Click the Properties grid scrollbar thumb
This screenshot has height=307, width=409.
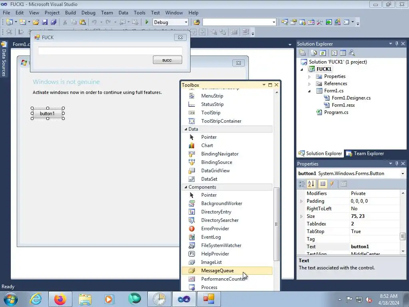pos(403,237)
